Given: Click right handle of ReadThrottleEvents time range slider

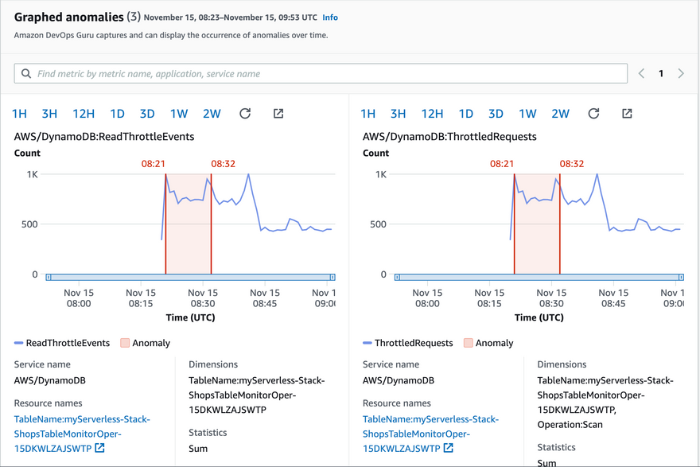Looking at the screenshot, I should coord(332,277).
